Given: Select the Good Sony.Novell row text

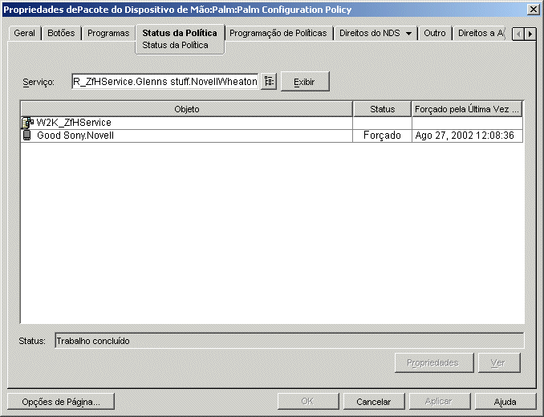Looking at the screenshot, I should pyautogui.click(x=75, y=136).
